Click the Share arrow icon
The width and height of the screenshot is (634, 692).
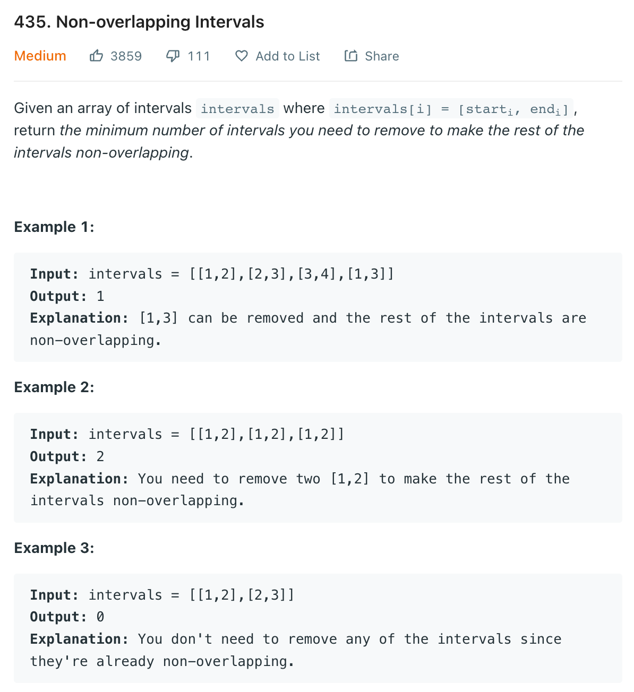(351, 56)
